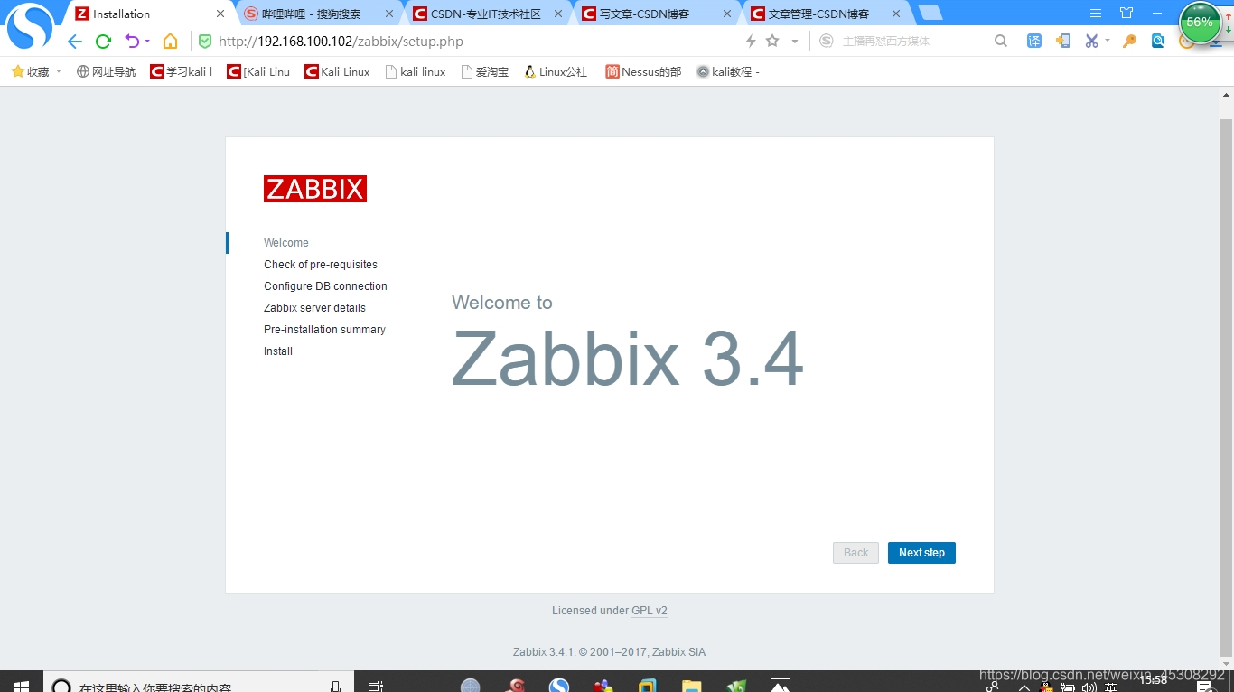Open the 网址导航 bookmark
Image resolution: width=1234 pixels, height=692 pixels.
coord(106,71)
